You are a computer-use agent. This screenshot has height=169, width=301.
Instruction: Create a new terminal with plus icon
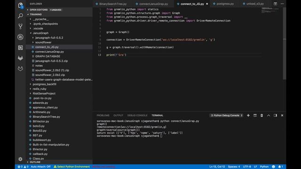click(248, 115)
